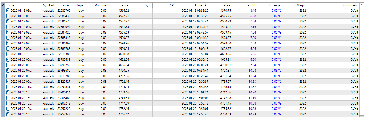This screenshot has width=367, height=117.
Task: Sort trades by Symbol column header
Action: point(48,5)
